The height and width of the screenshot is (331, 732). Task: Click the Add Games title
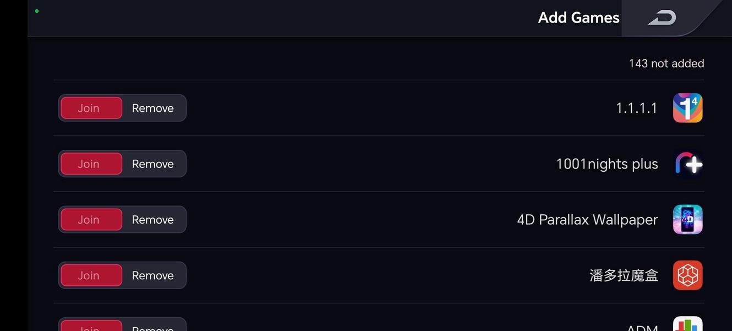pos(578,18)
